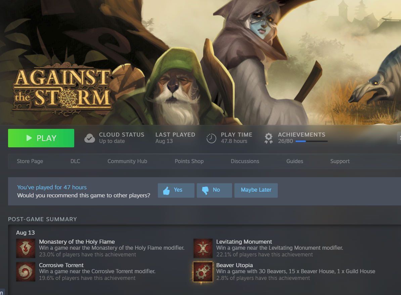This screenshot has width=401, height=295.
Task: Open the Store Page tab
Action: point(30,161)
